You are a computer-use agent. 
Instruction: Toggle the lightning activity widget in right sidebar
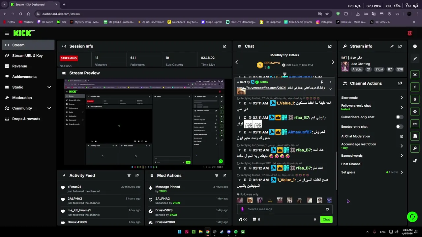pyautogui.click(x=415, y=87)
